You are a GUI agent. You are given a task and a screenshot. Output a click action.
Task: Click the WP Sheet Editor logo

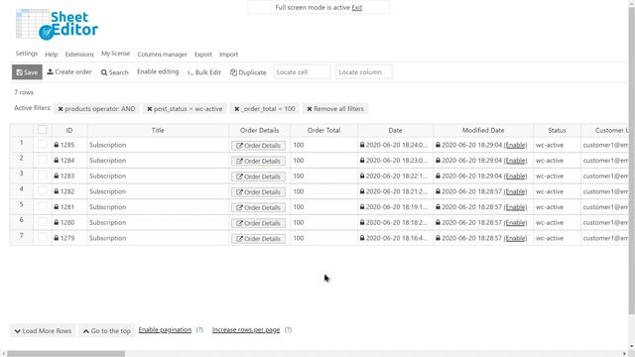57,24
